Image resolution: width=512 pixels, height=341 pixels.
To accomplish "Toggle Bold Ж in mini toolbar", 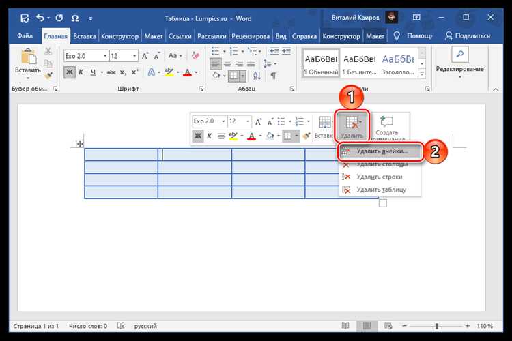I will click(x=197, y=136).
